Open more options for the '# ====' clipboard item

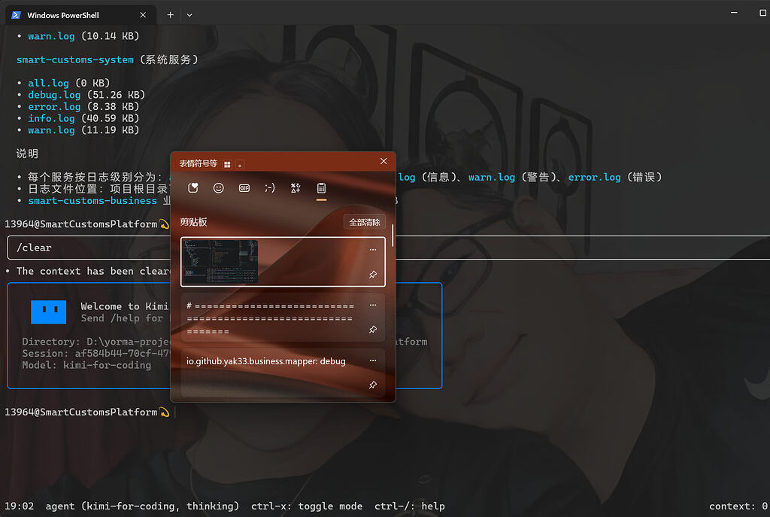click(373, 306)
